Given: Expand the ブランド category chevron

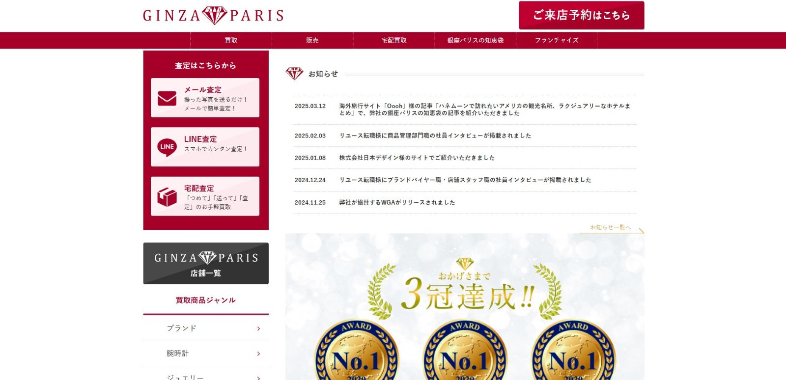Looking at the screenshot, I should coord(258,328).
